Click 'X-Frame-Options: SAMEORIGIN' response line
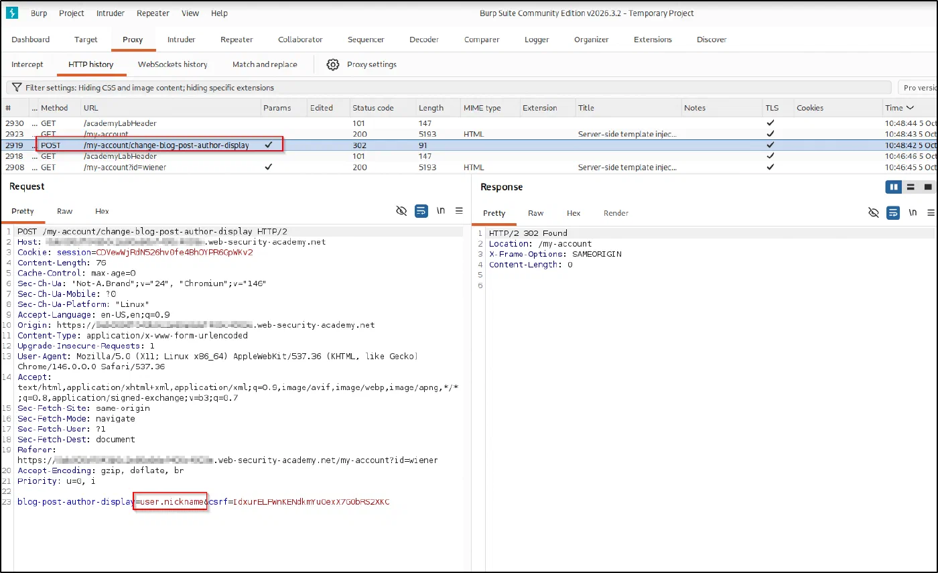The width and height of the screenshot is (938, 573). 555,255
